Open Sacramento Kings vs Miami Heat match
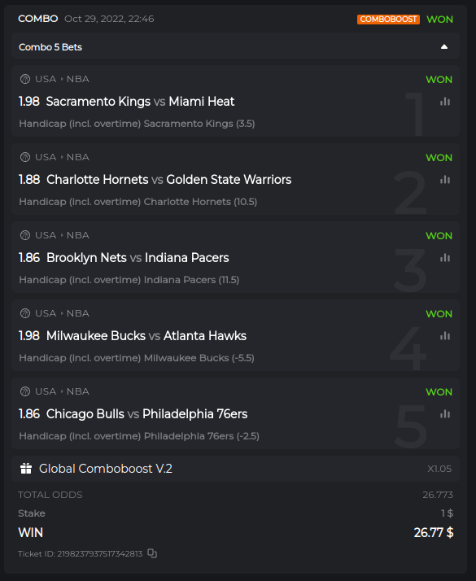The width and height of the screenshot is (476, 581). coord(140,102)
